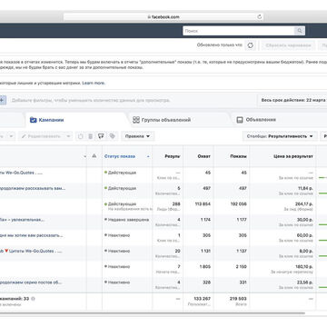Reload the page via address bar icon

(x=259, y=17)
